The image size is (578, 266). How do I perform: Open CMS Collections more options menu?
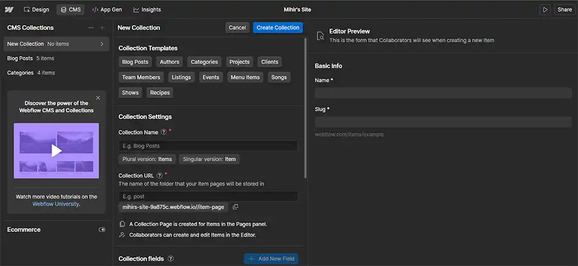click(x=91, y=27)
